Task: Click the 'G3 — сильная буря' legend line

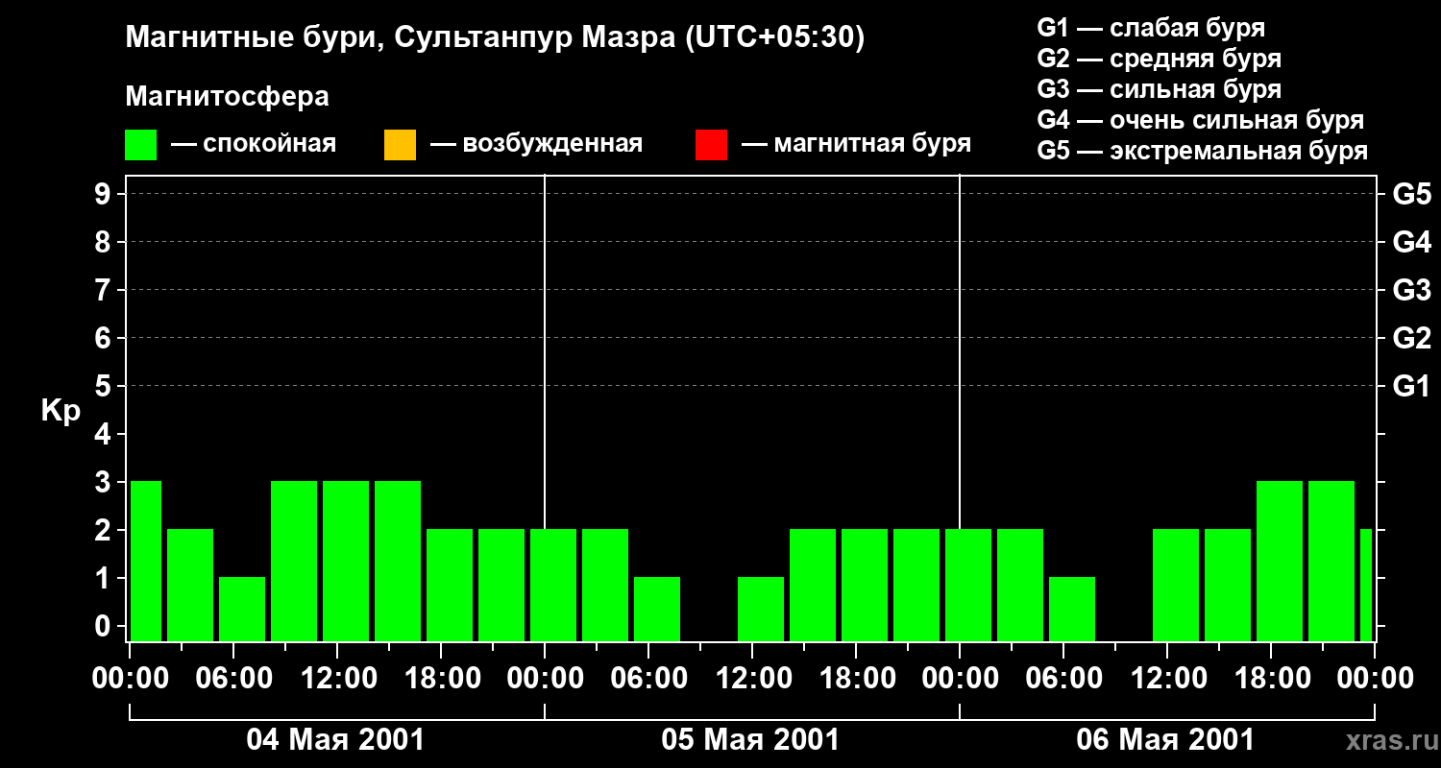Action: click(x=1160, y=89)
